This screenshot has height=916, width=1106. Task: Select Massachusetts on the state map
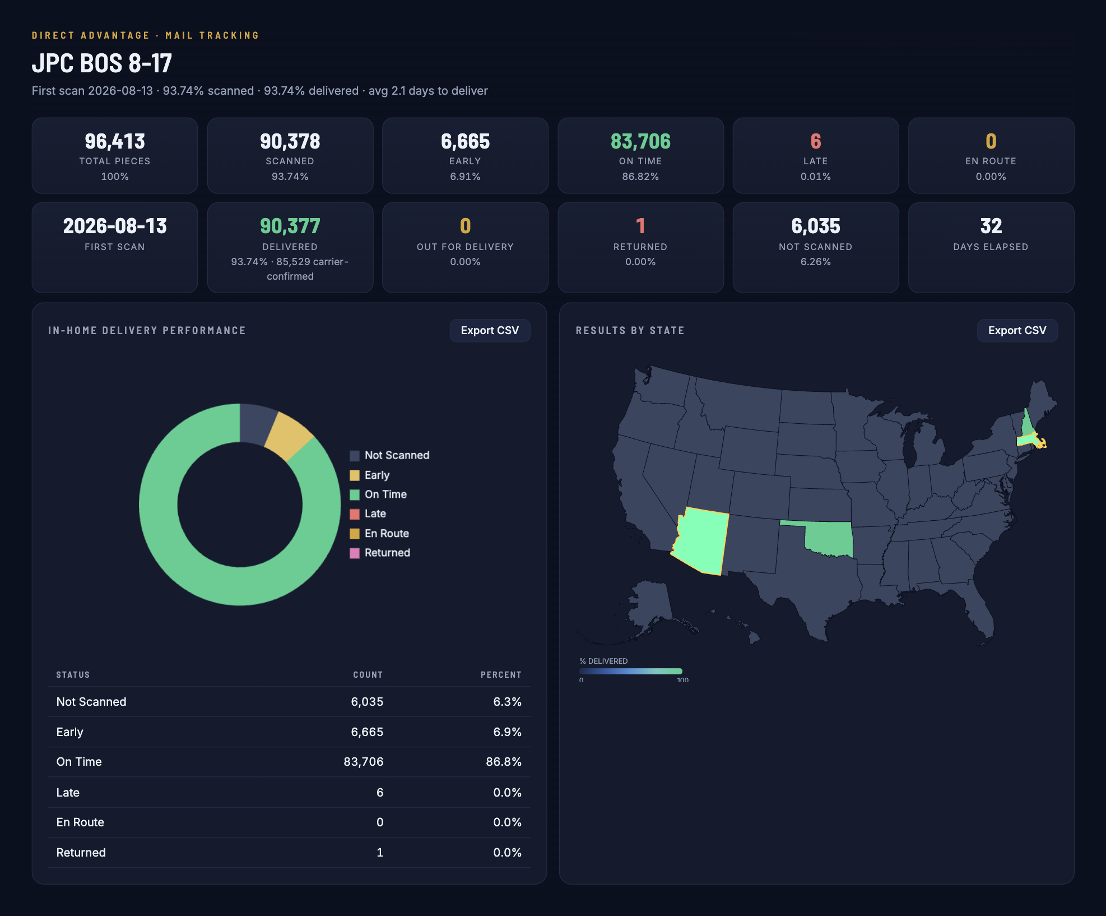tap(1027, 440)
